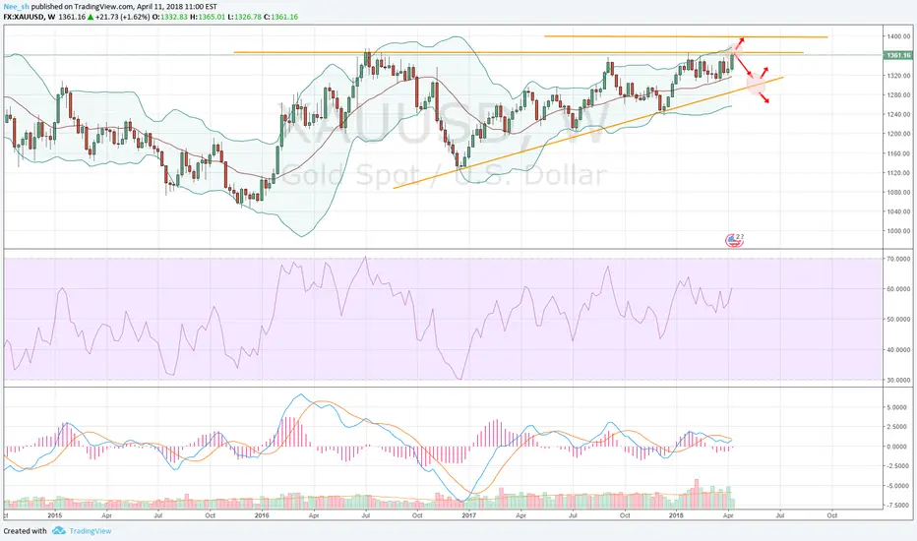Click the 1240.00 price axis label
Image resolution: width=917 pixels, height=541 pixels.
(x=899, y=114)
